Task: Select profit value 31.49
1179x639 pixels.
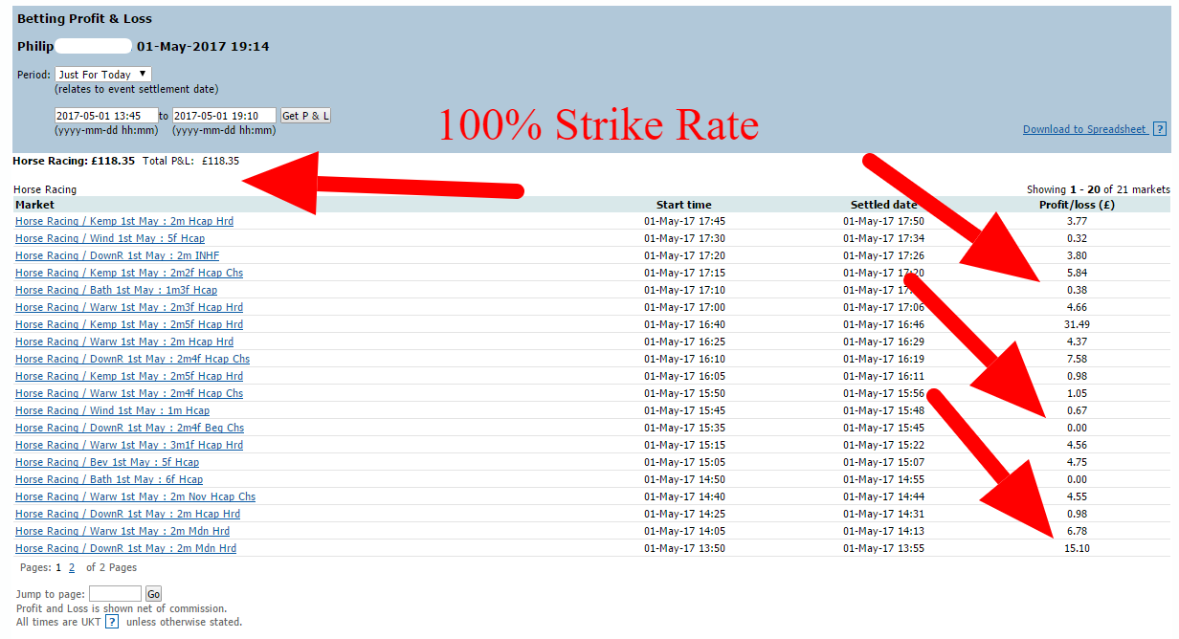Action: pos(1077,324)
